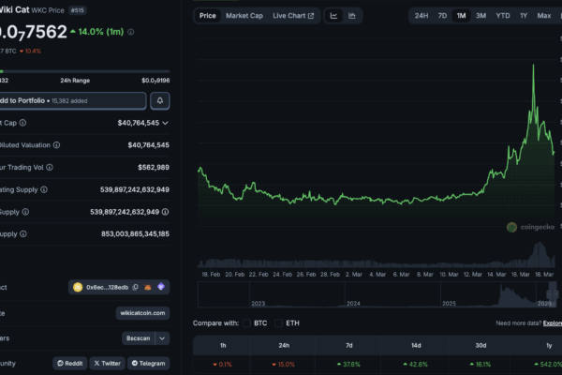Enable BTC comparison checkbox

246,322
